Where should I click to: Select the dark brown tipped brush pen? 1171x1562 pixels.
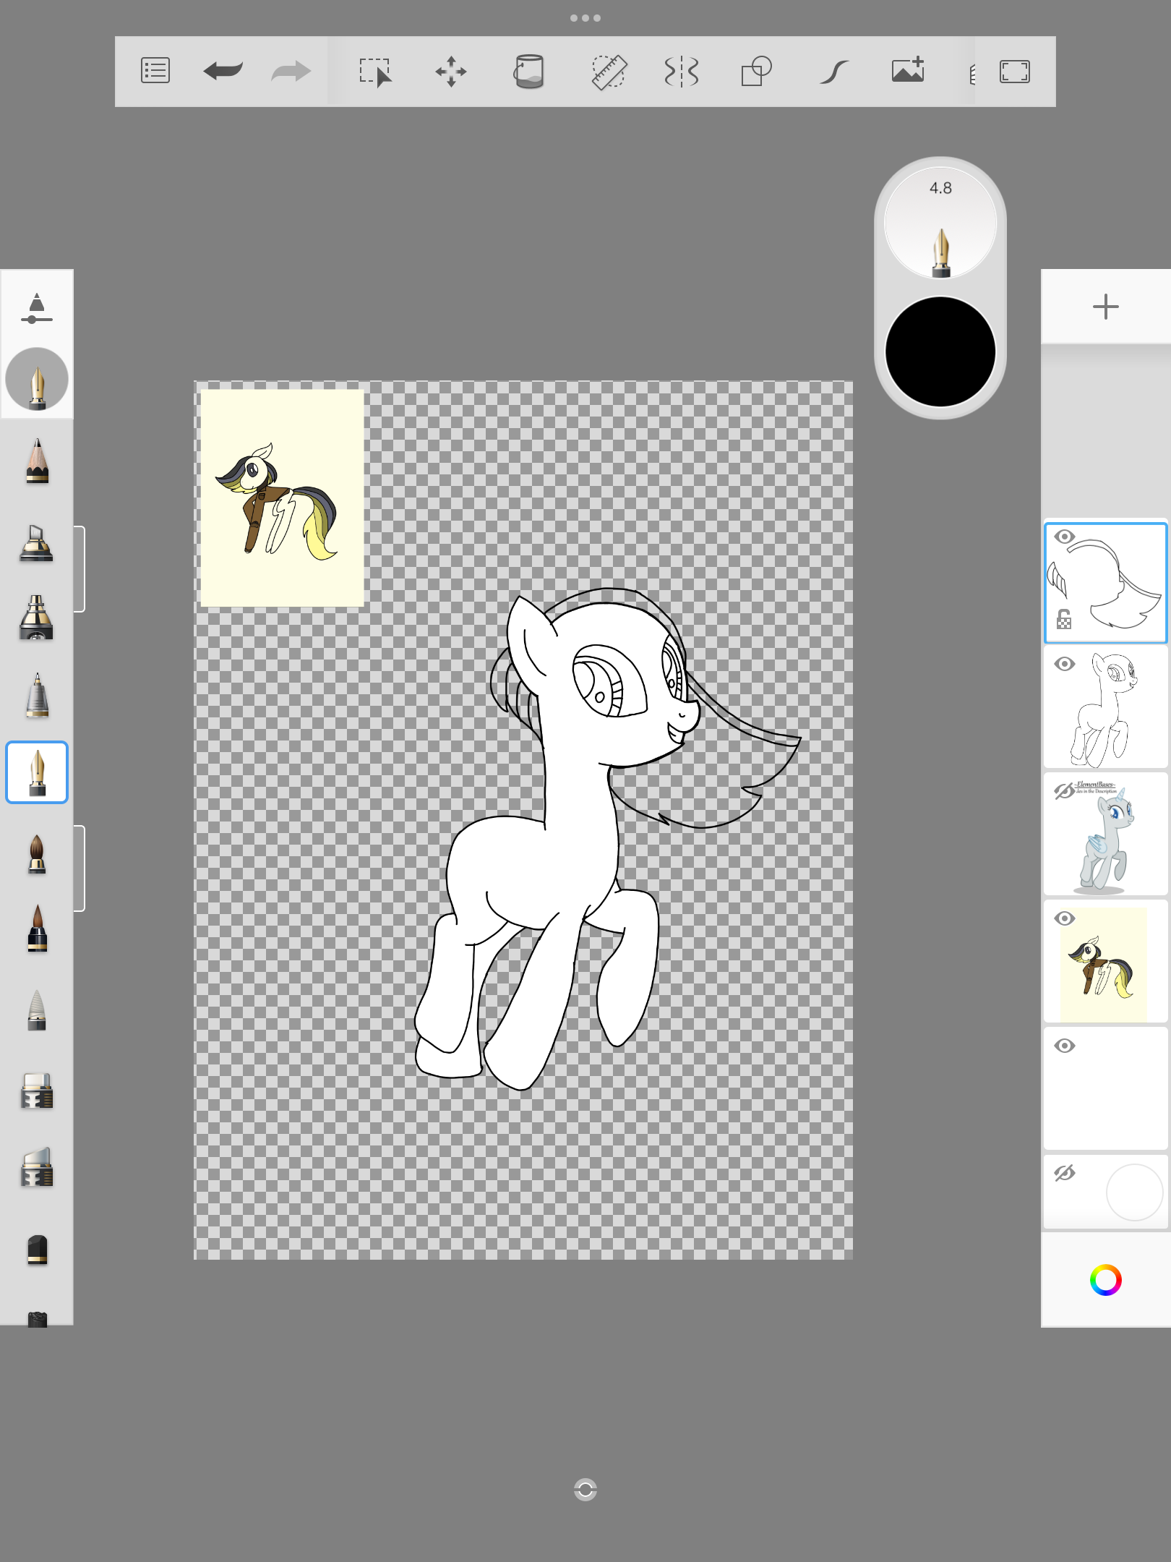tap(37, 929)
